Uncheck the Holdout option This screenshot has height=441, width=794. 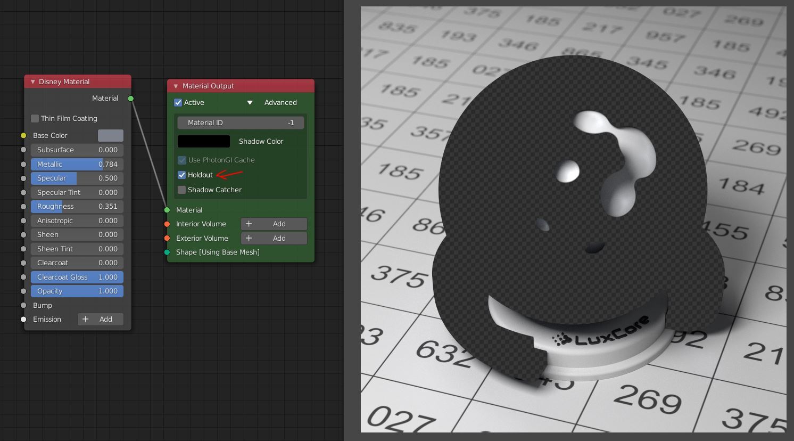tap(182, 175)
